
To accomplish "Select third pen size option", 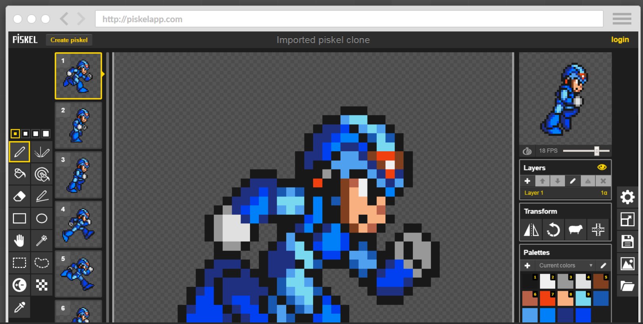I will (36, 133).
